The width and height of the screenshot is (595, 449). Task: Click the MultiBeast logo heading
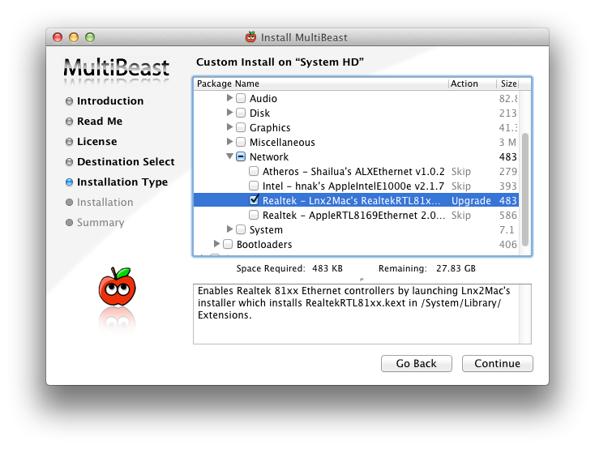[116, 67]
